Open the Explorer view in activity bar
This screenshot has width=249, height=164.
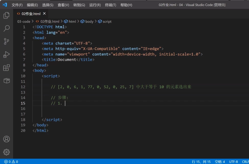coord(6,16)
